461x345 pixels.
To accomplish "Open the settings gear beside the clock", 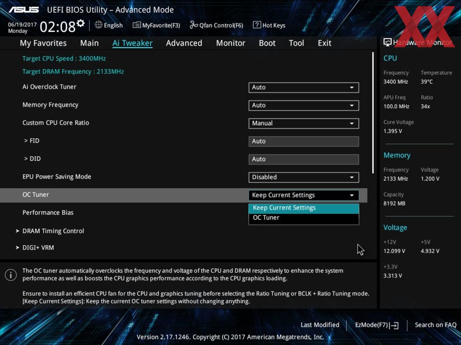I will (80, 23).
